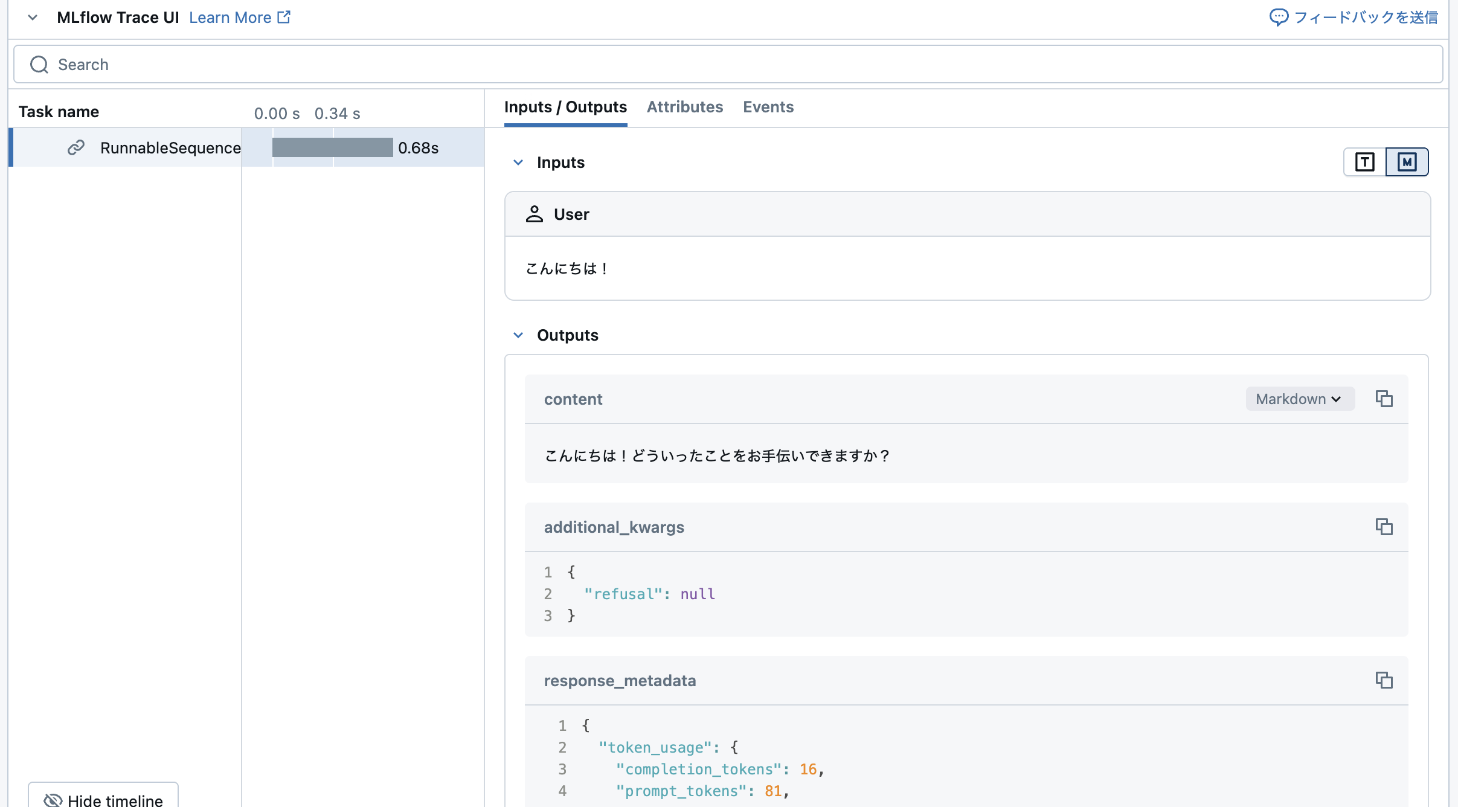
Task: Copy the content output section
Action: pos(1385,399)
